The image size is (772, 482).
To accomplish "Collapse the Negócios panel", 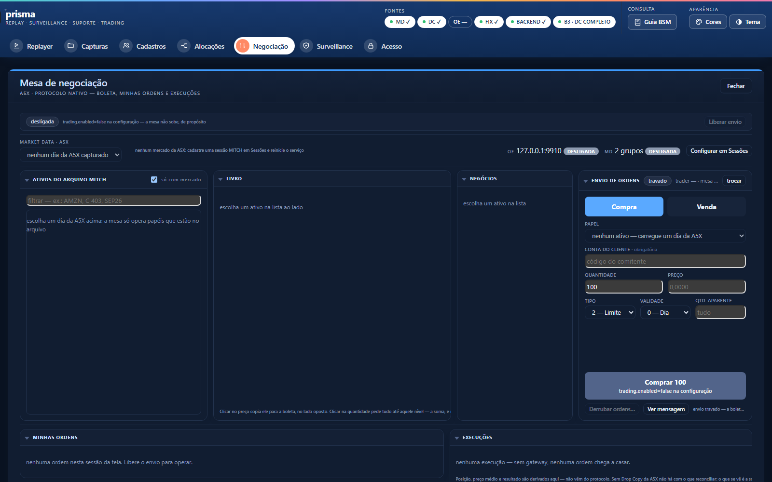I will pos(464,179).
